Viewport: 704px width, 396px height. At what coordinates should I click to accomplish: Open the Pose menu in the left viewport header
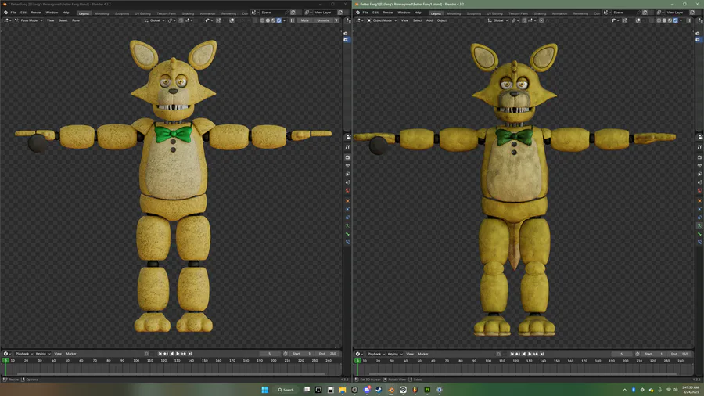click(76, 20)
